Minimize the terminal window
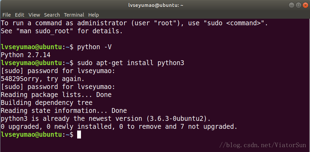Image resolution: width=310 pixels, height=152 pixels. click(292, 5)
